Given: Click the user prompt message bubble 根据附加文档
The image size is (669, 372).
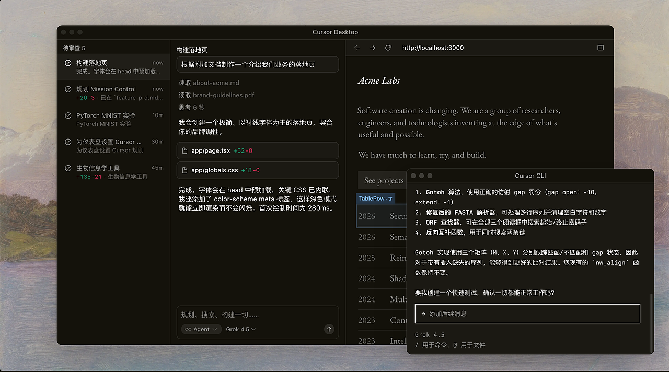Looking at the screenshot, I should coord(258,64).
